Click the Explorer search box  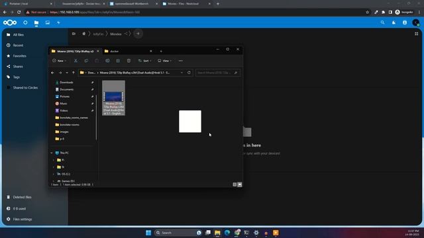pos(218,73)
